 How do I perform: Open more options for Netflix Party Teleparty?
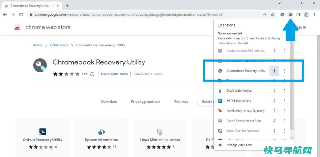click(x=285, y=111)
